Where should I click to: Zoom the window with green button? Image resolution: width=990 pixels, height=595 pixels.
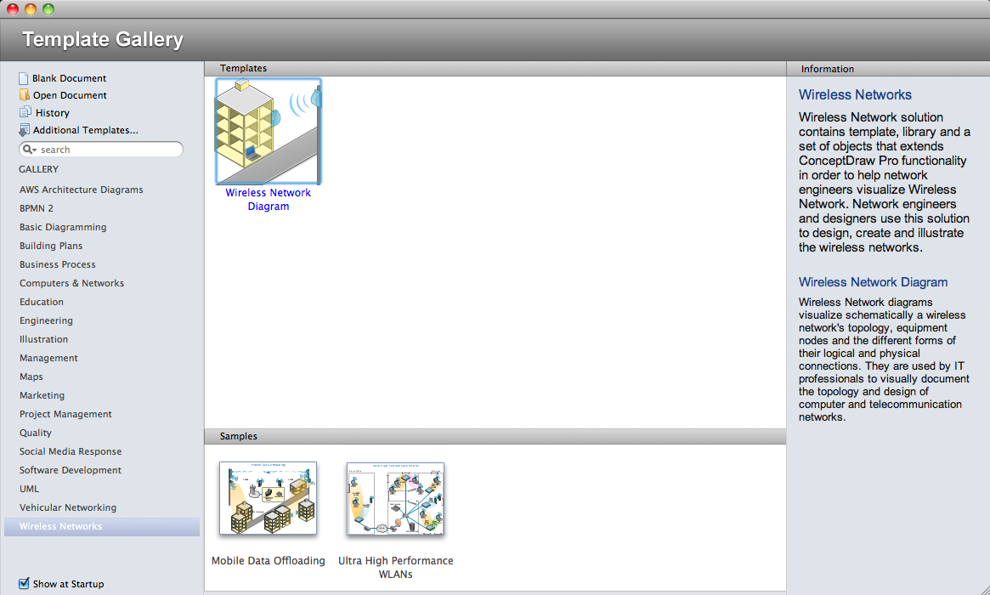tap(48, 8)
